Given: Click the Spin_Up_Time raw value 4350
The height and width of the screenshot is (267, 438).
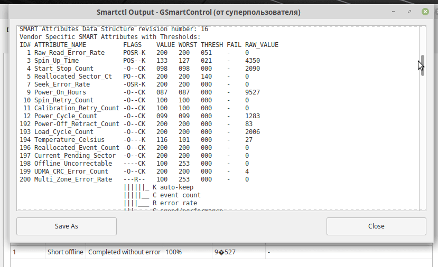Looking at the screenshot, I should [x=253, y=61].
